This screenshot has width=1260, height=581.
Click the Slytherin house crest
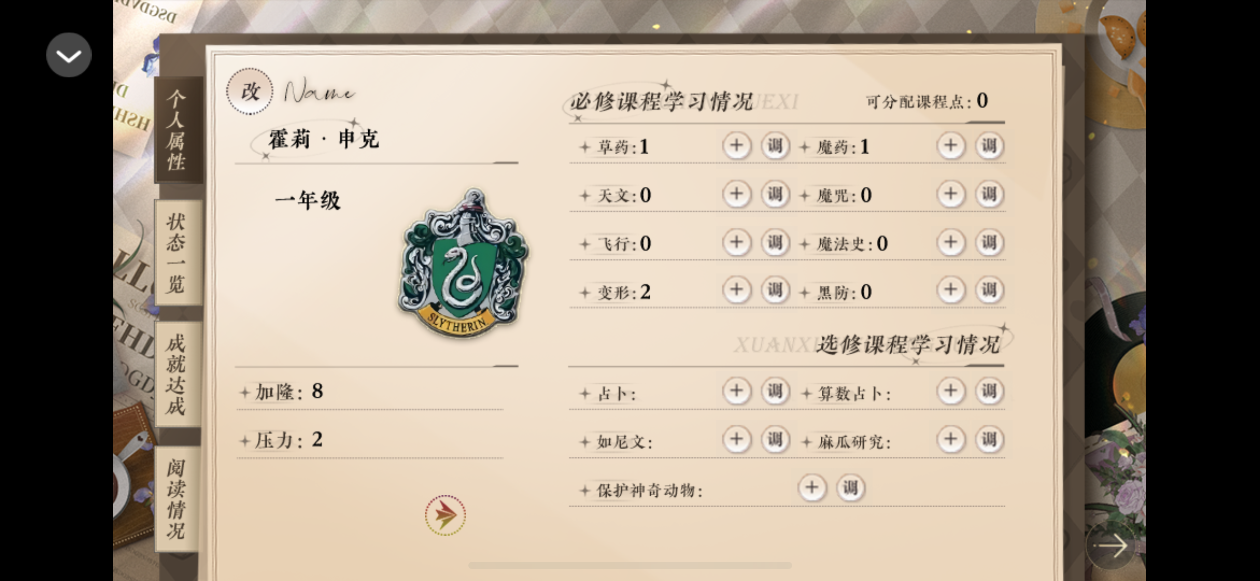click(x=462, y=263)
